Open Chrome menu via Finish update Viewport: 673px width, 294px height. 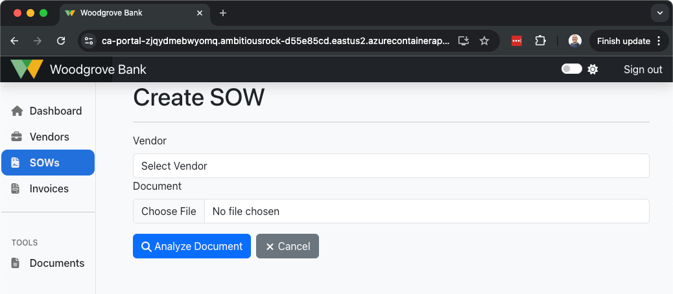[x=629, y=41]
